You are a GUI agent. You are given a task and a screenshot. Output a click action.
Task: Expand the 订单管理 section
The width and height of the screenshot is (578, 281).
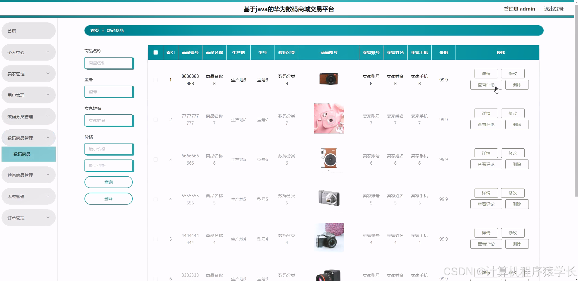click(28, 217)
